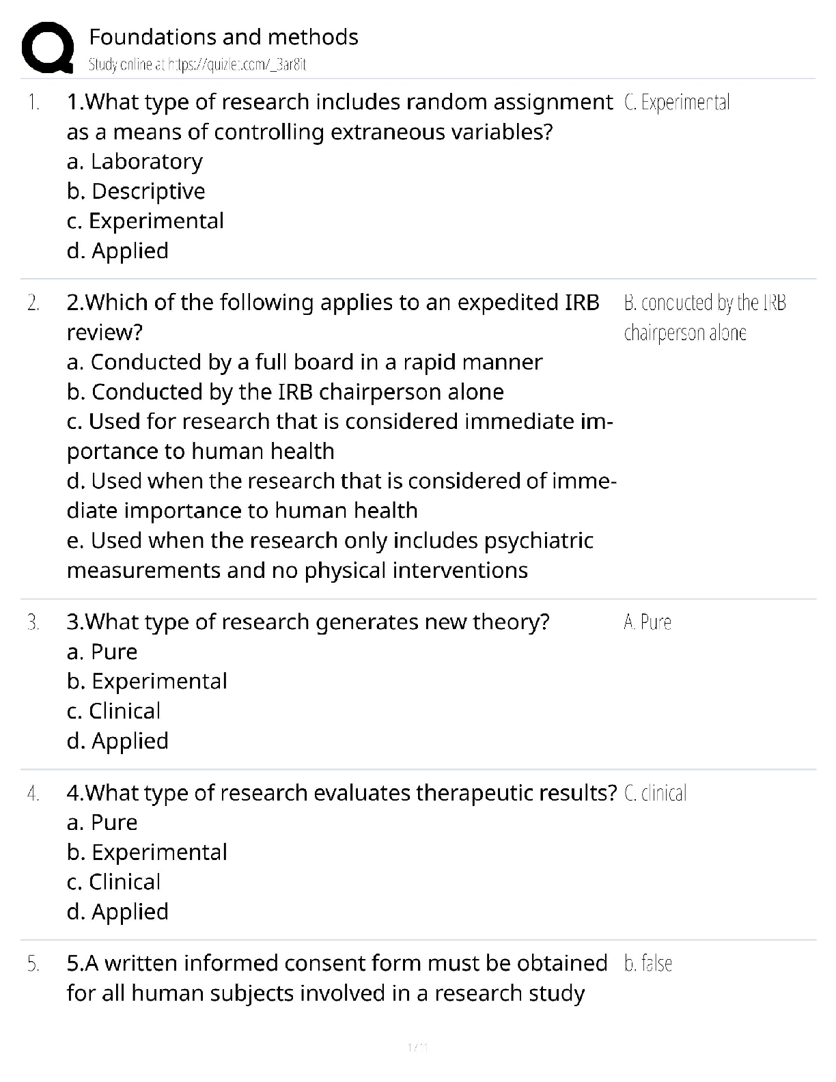Select 'c. Clinical' under question 4
Screen dimensions: 836x1082
click(114, 882)
